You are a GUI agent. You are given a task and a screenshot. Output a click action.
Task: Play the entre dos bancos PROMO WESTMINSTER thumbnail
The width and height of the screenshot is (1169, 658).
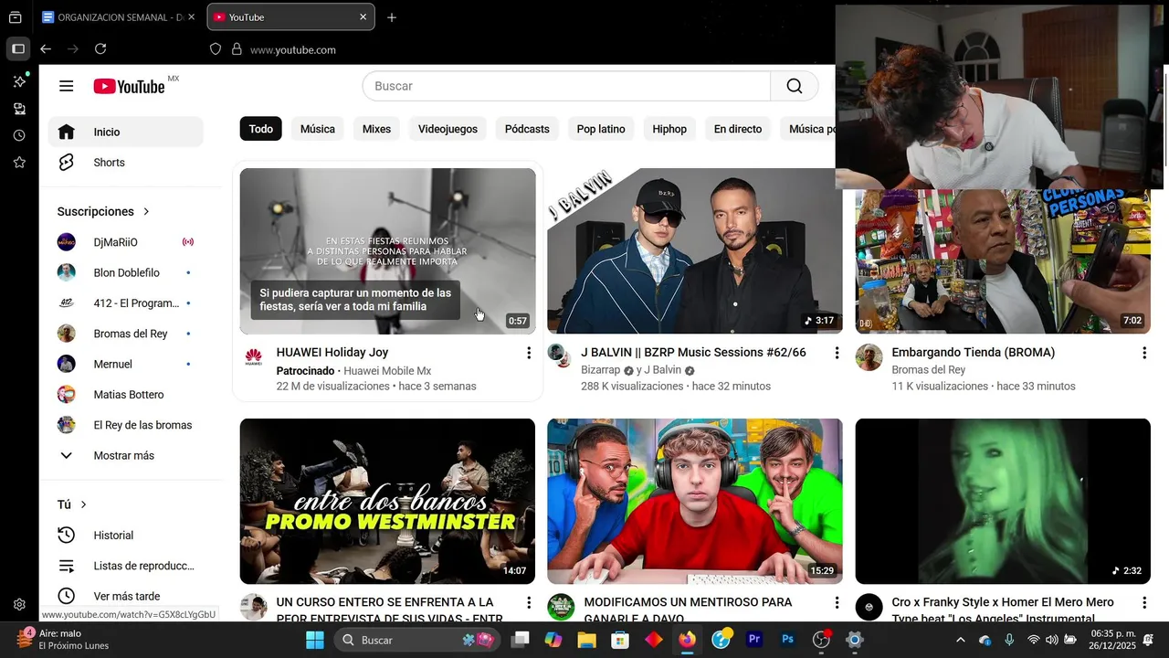tap(387, 501)
